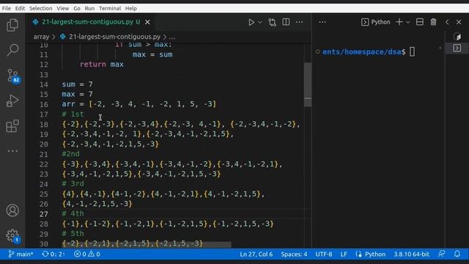Close the 21-largest-sum-contiguous.py tab
The image size is (469, 264).
click(x=147, y=22)
